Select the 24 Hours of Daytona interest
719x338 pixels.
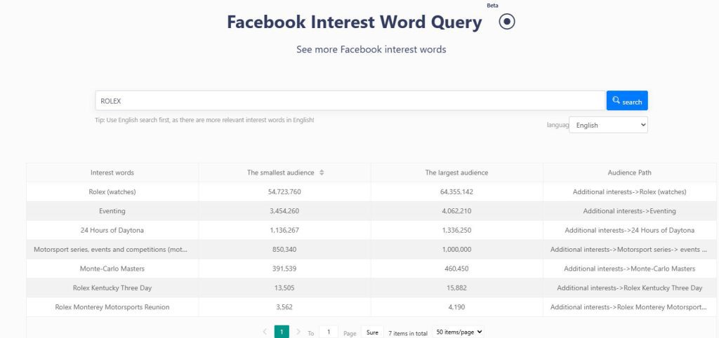112,230
